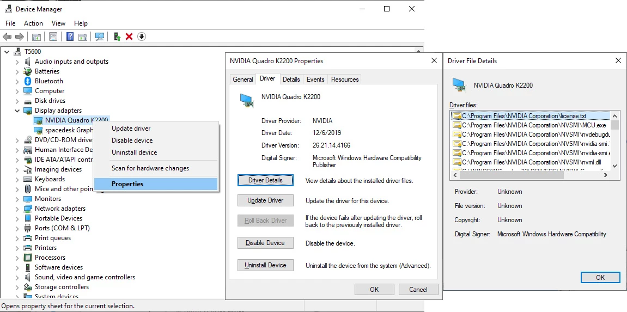
Task: Click the Storage controllers category icon
Action: (x=28, y=287)
